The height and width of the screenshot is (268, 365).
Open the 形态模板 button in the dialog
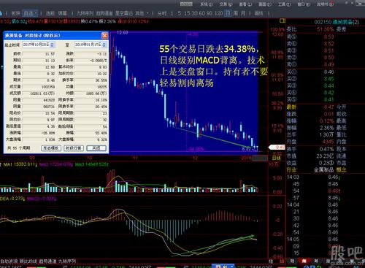pyautogui.click(x=51, y=148)
